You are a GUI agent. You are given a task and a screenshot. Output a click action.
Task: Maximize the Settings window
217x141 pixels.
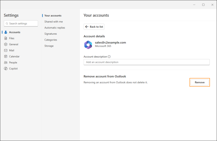click(x=203, y=5)
